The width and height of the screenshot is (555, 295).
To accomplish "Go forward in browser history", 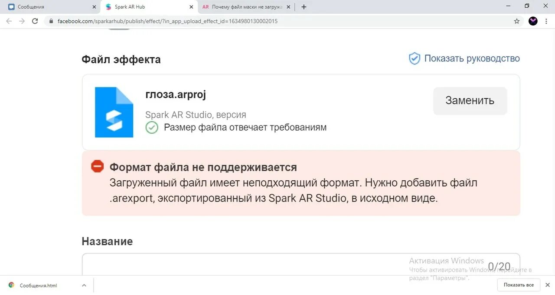I will [x=22, y=21].
